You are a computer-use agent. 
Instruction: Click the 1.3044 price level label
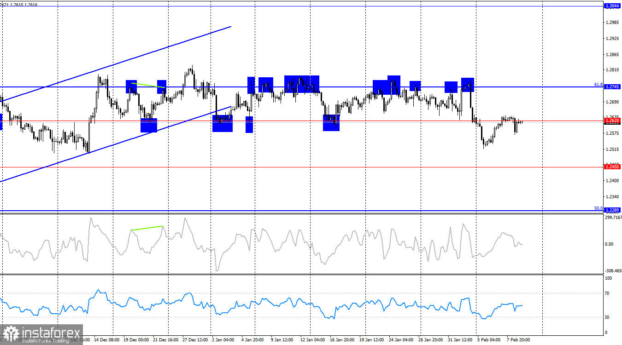tap(612, 6)
